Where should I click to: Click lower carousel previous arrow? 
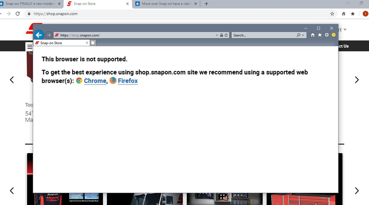(12, 191)
